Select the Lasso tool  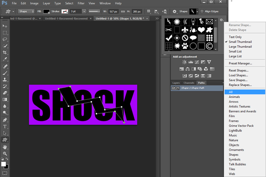pyautogui.click(x=5, y=39)
